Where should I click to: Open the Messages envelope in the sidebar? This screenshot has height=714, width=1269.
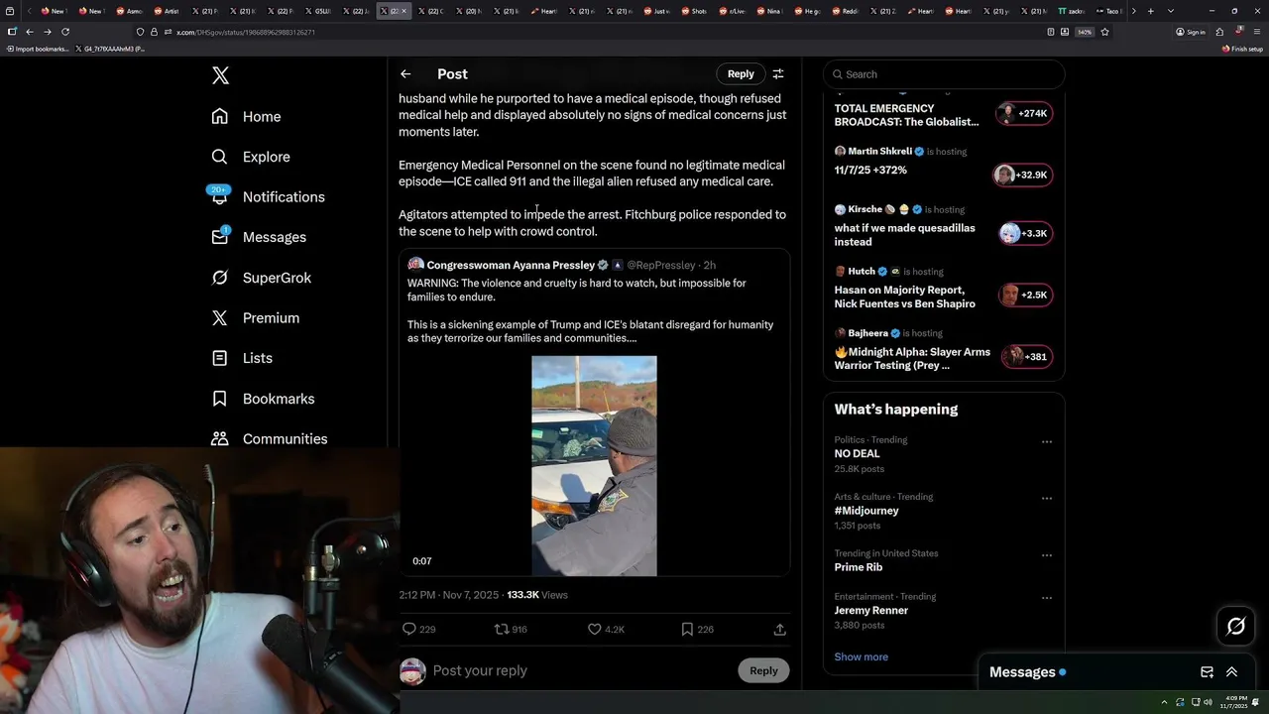[x=219, y=237]
